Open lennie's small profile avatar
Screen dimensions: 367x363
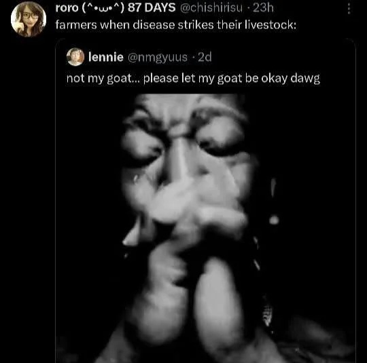[x=75, y=57]
